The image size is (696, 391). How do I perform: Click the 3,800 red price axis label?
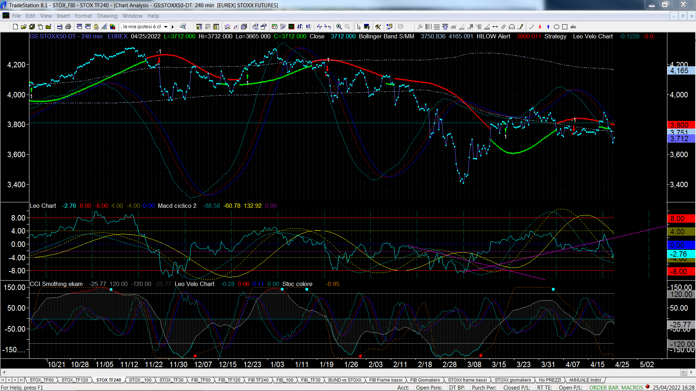tap(680, 125)
